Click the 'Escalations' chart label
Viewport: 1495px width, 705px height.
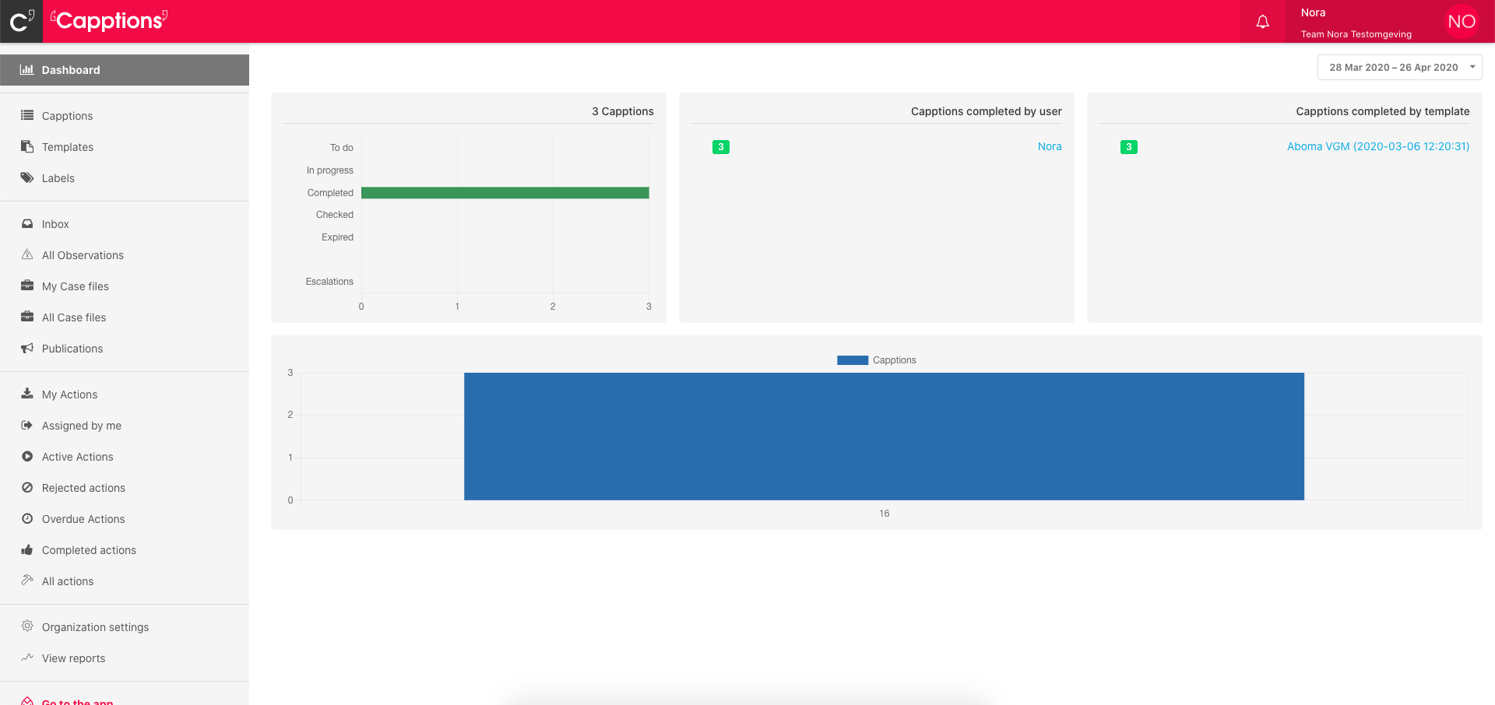tap(329, 282)
